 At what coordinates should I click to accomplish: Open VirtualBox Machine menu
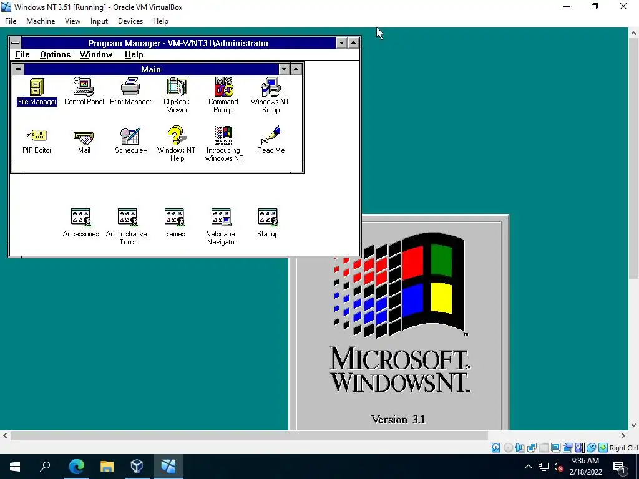pos(41,21)
